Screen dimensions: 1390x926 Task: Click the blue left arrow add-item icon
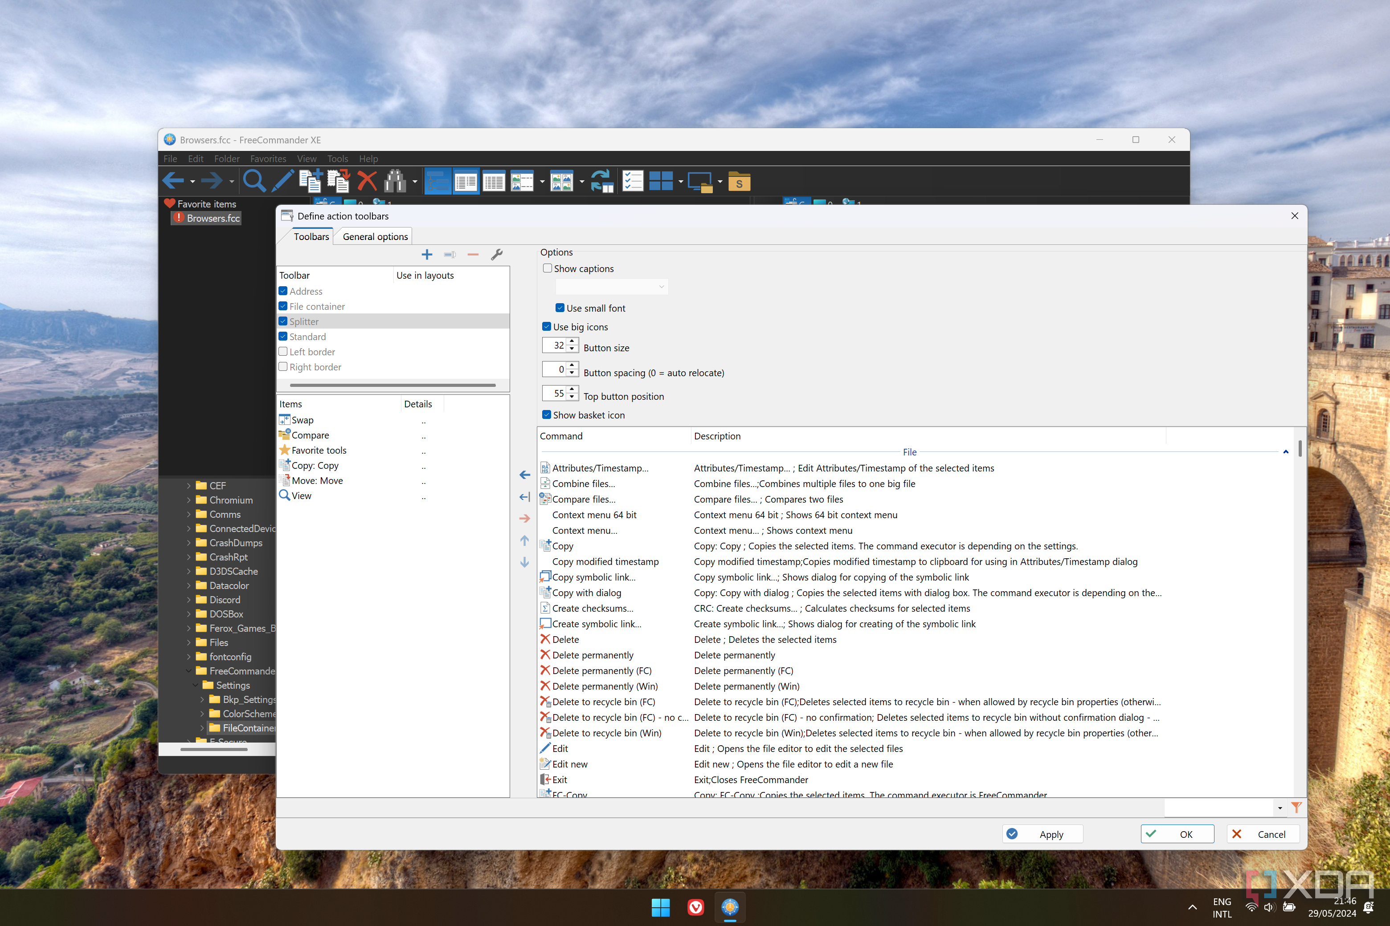point(524,475)
